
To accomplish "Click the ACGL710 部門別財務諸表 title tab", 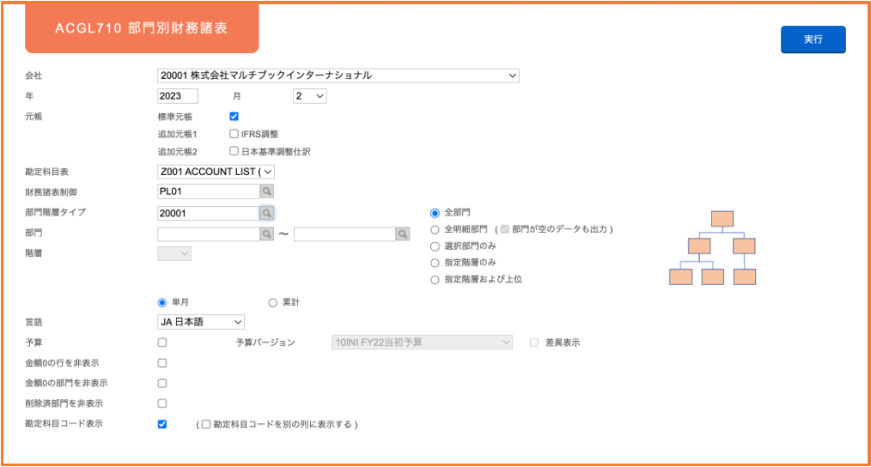I will (142, 28).
